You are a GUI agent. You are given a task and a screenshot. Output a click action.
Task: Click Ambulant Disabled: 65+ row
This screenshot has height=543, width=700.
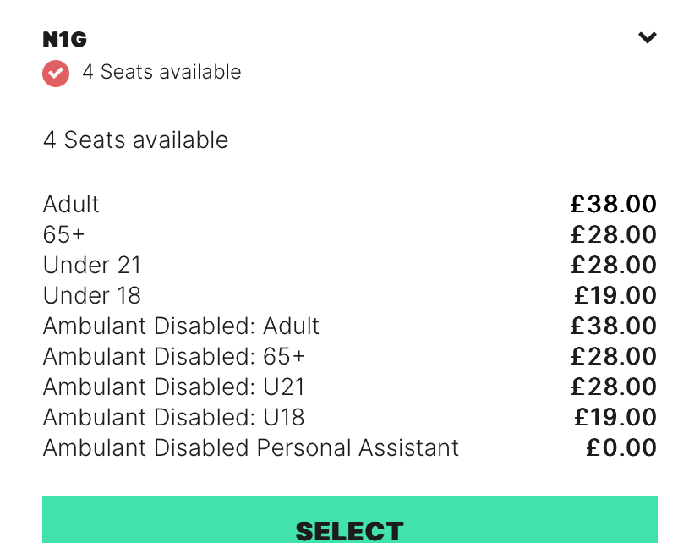click(350, 356)
